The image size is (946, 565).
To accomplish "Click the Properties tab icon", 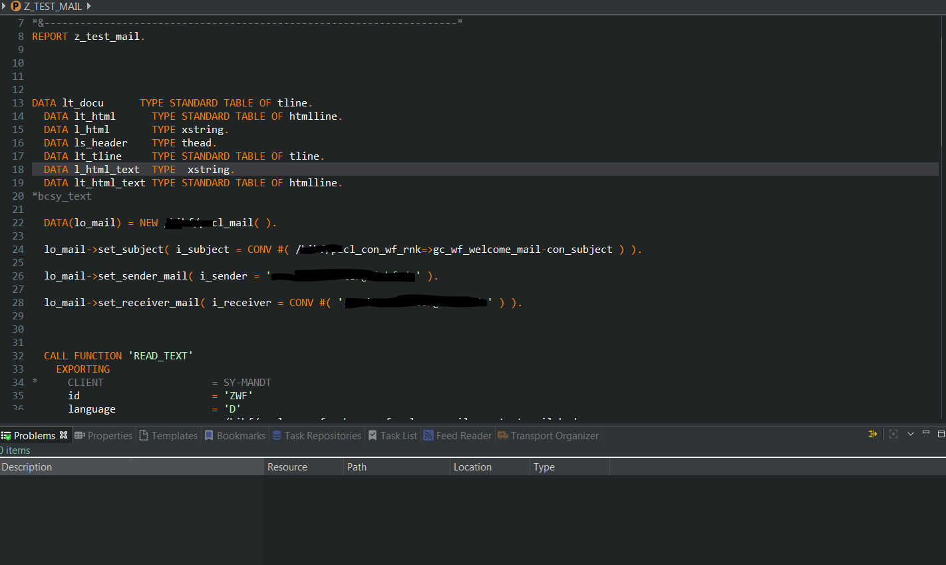I will pos(80,435).
